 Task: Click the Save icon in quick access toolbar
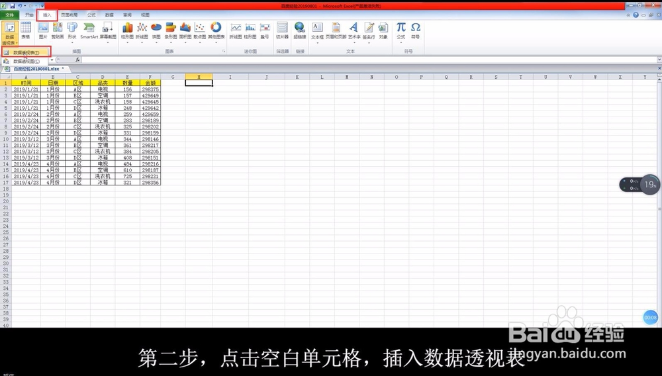click(12, 6)
